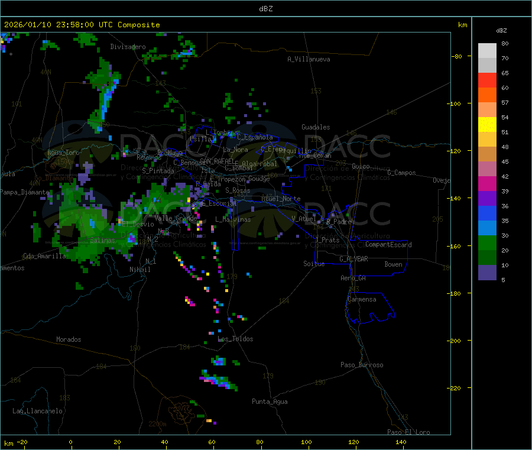Click the green 20 dBZ legend swatch

pyautogui.click(x=487, y=242)
